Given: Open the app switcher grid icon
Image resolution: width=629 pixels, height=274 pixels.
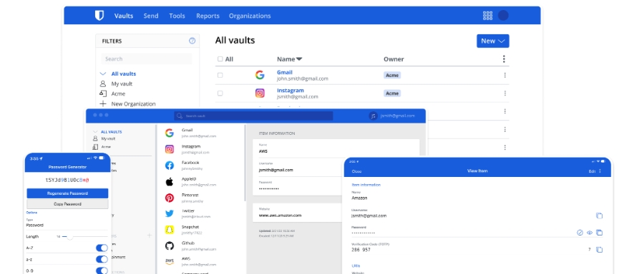Looking at the screenshot, I should tap(487, 16).
